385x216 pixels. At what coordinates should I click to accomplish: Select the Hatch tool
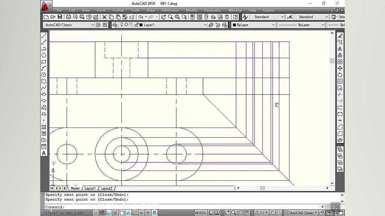[x=44, y=127]
